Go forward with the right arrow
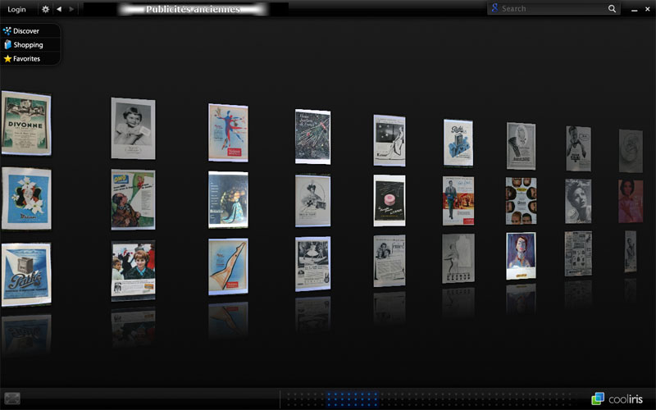The image size is (656, 410). [x=71, y=9]
